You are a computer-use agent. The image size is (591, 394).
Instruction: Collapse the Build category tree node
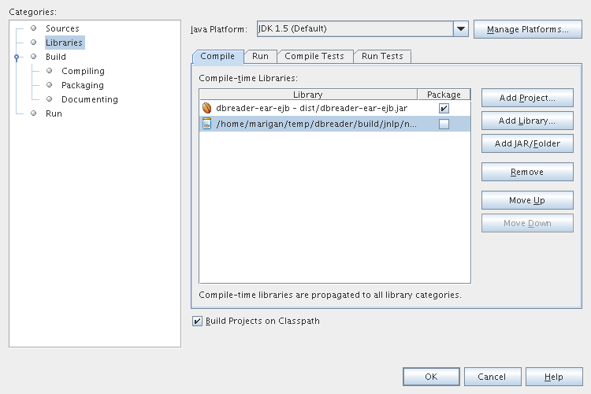16,58
